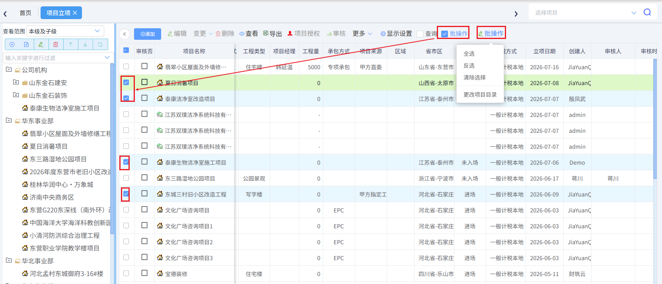This screenshot has height=284, width=662.
Task: Click the search magnifier icon at top right
Action: (647, 12)
